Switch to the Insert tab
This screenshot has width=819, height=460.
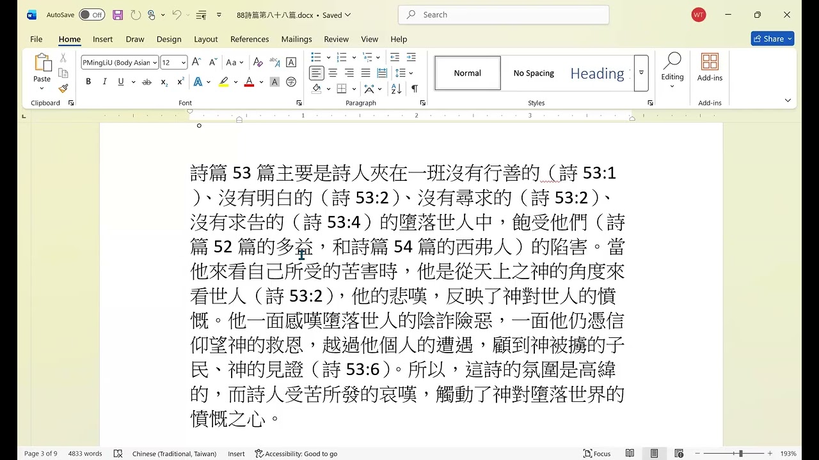[102, 39]
